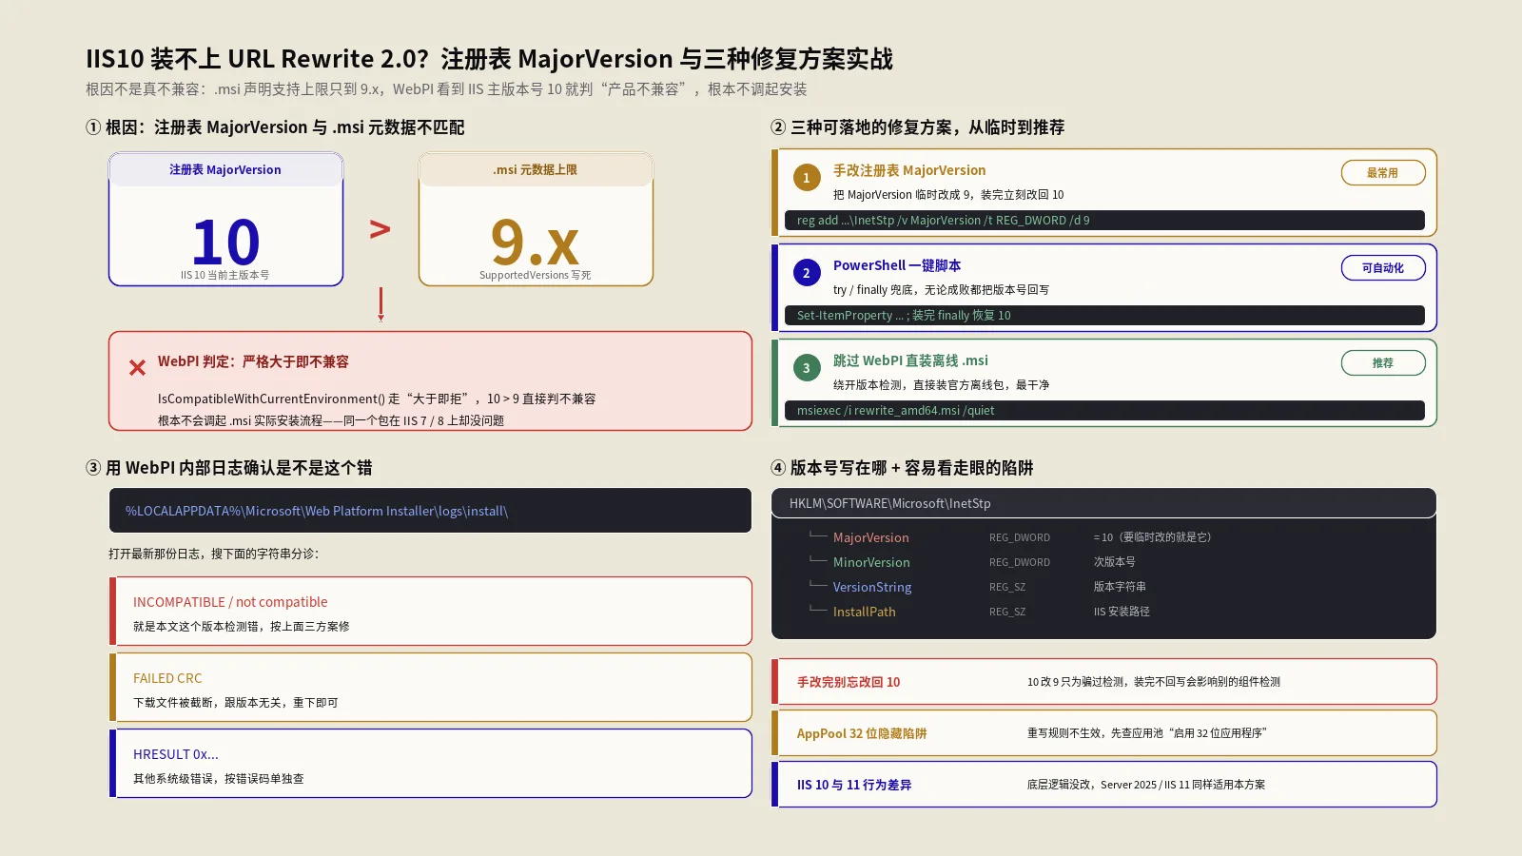Click the .msi 元数据上限 card header

536,169
